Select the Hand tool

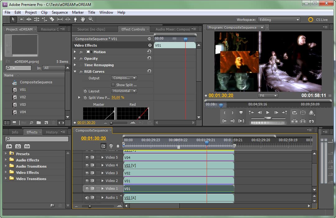[x=83, y=19]
